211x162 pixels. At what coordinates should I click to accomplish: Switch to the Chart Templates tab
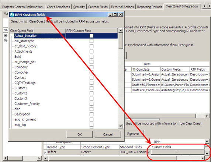[58, 7]
